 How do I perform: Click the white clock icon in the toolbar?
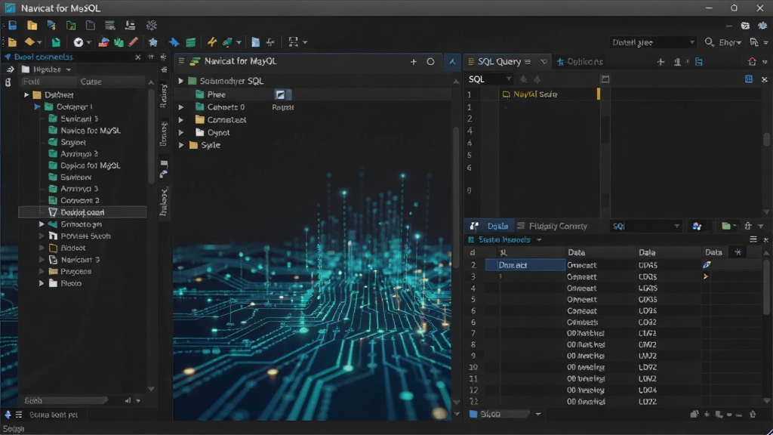coord(79,42)
